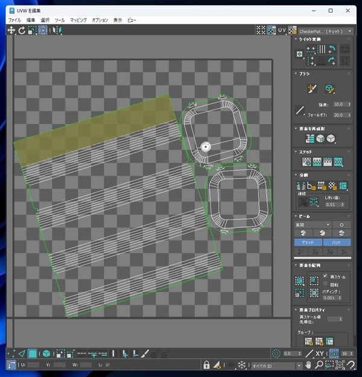Click the lock selection padlock icon
The height and width of the screenshot is (377, 362).
(x=206, y=366)
